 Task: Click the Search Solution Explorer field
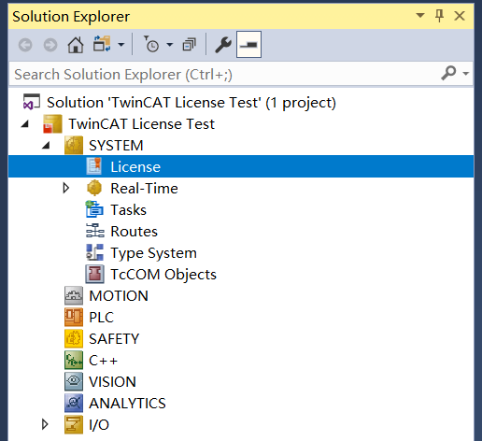click(224, 75)
